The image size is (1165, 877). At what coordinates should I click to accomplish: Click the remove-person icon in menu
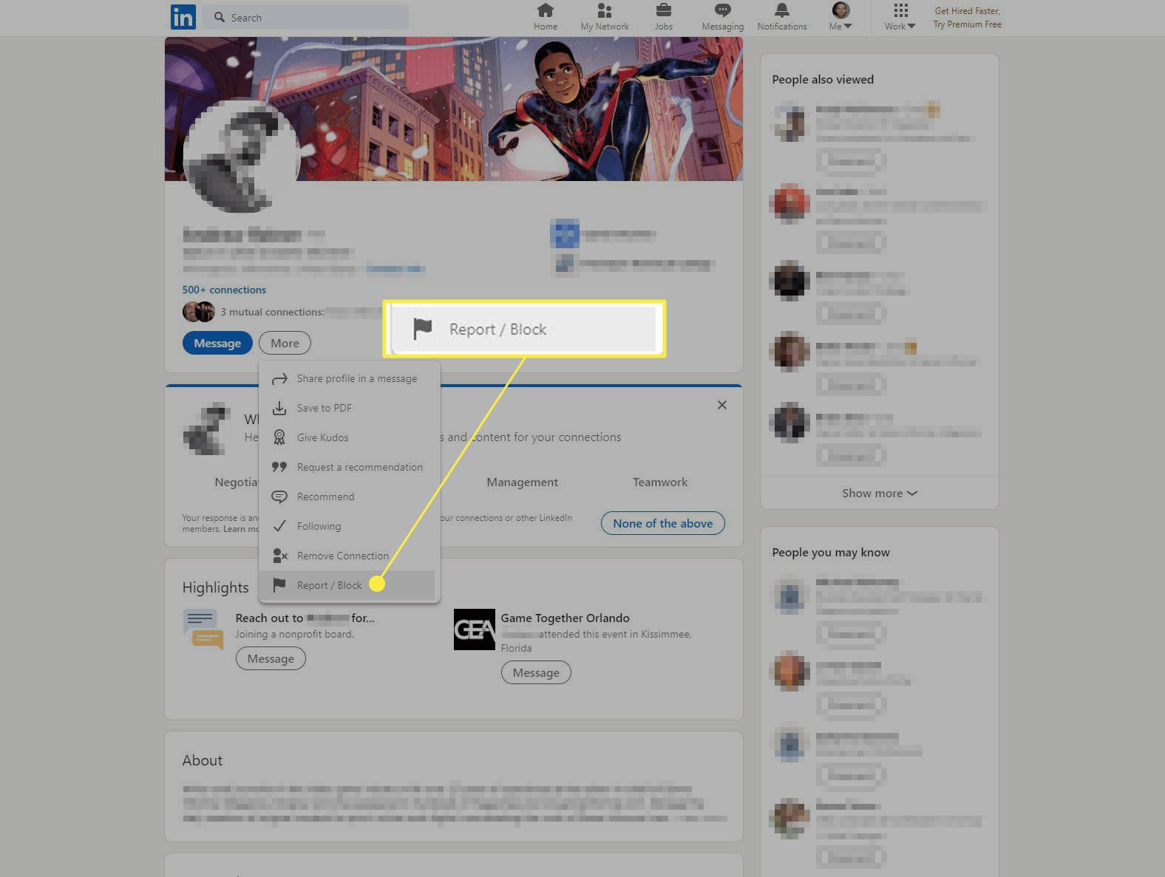click(x=279, y=556)
